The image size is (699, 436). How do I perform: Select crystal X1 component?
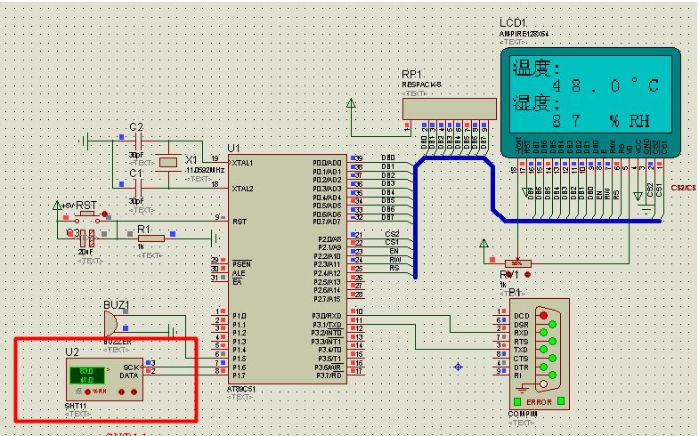click(x=168, y=162)
